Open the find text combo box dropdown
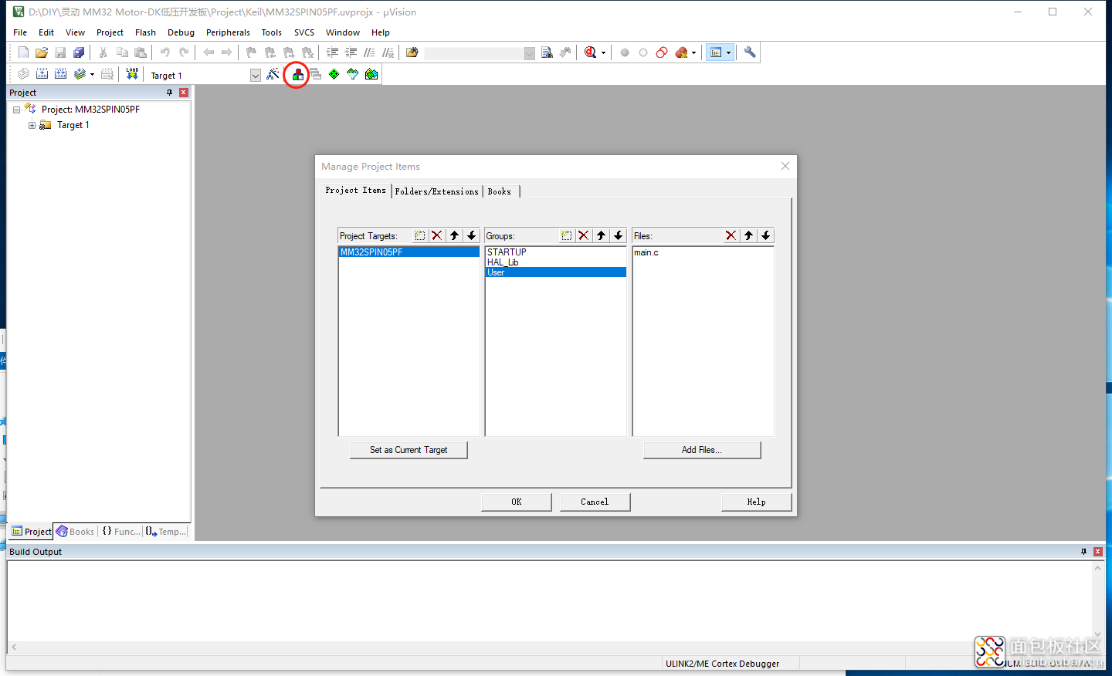Image resolution: width=1112 pixels, height=676 pixels. click(x=529, y=52)
